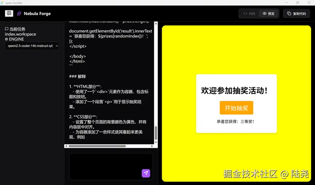
Task: Click the Nebula Forge sparkle logo
Action: [x=19, y=13]
